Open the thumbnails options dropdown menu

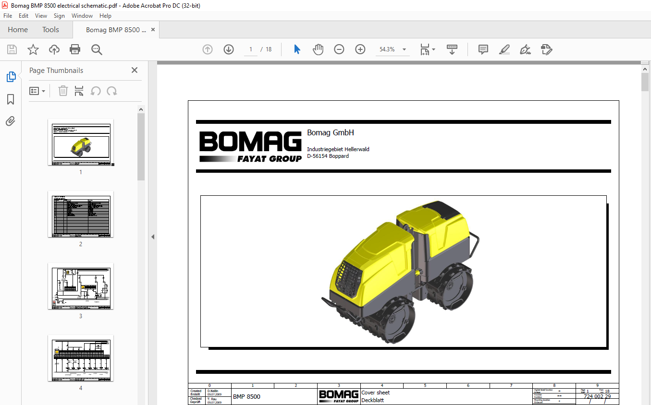pyautogui.click(x=37, y=91)
